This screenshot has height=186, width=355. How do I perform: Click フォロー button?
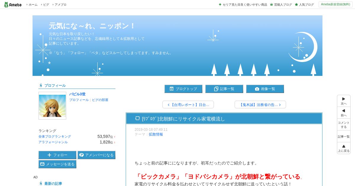[57, 155]
